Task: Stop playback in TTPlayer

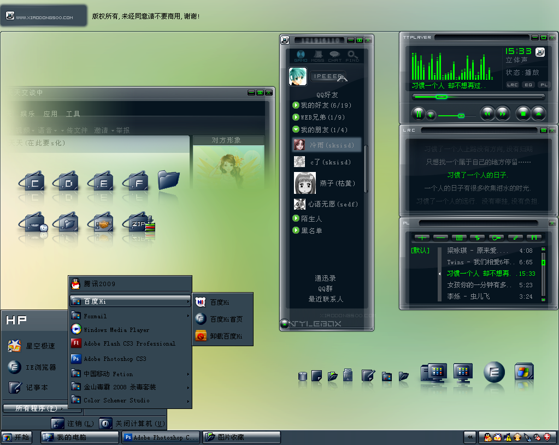Action: pyautogui.click(x=523, y=114)
